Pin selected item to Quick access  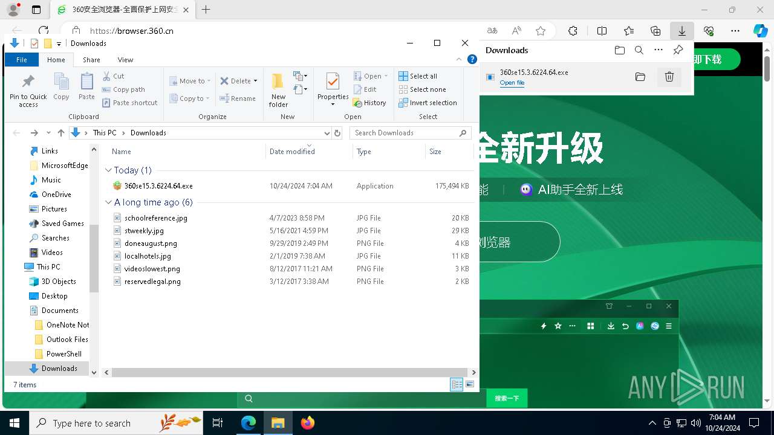coord(28,91)
